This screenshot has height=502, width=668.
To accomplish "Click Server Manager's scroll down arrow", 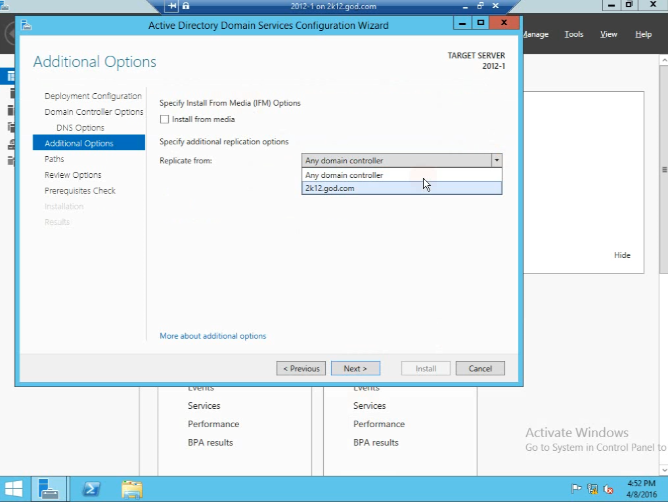I will click(664, 470).
